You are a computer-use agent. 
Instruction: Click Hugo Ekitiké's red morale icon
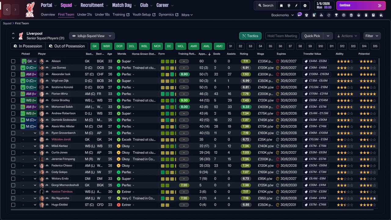point(119,205)
